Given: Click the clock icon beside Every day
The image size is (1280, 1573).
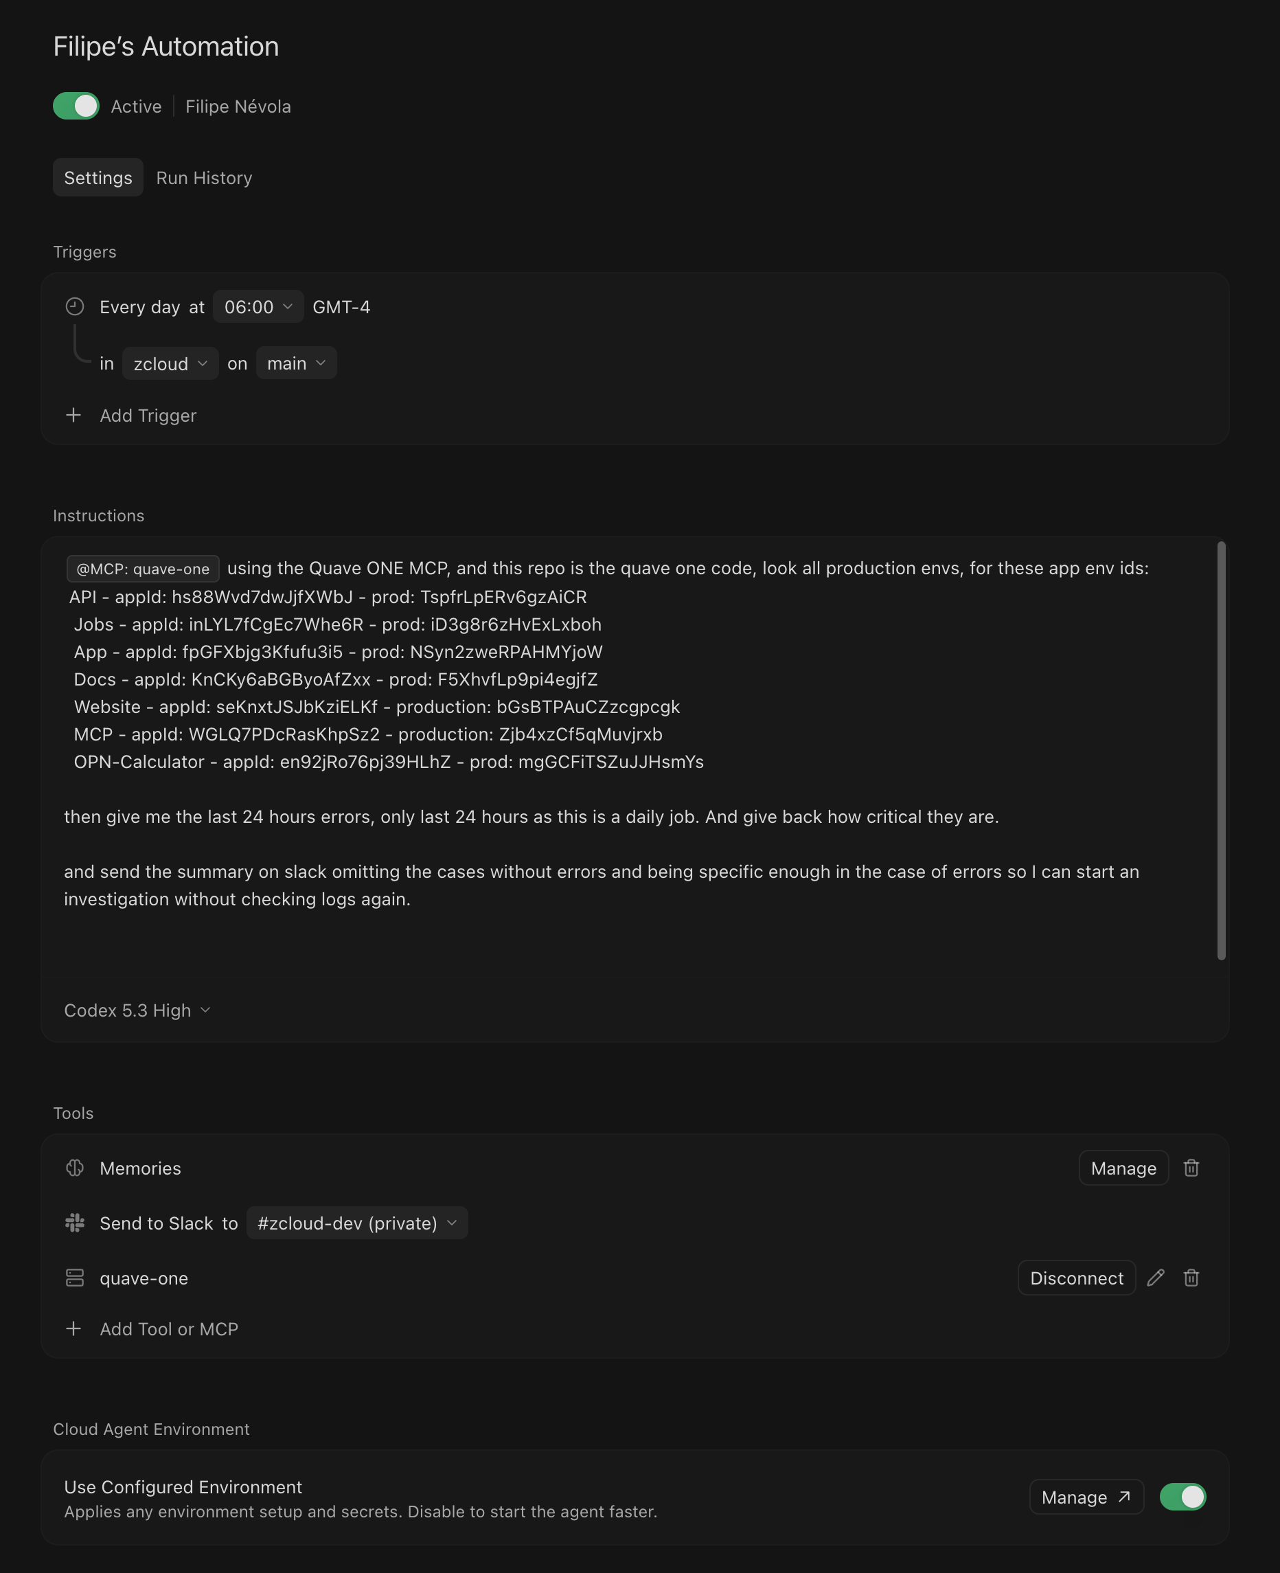Looking at the screenshot, I should [74, 306].
